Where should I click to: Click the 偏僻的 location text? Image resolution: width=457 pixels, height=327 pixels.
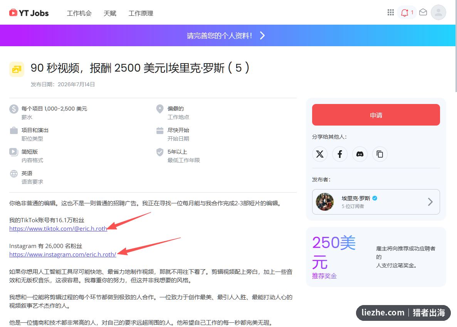(175, 108)
